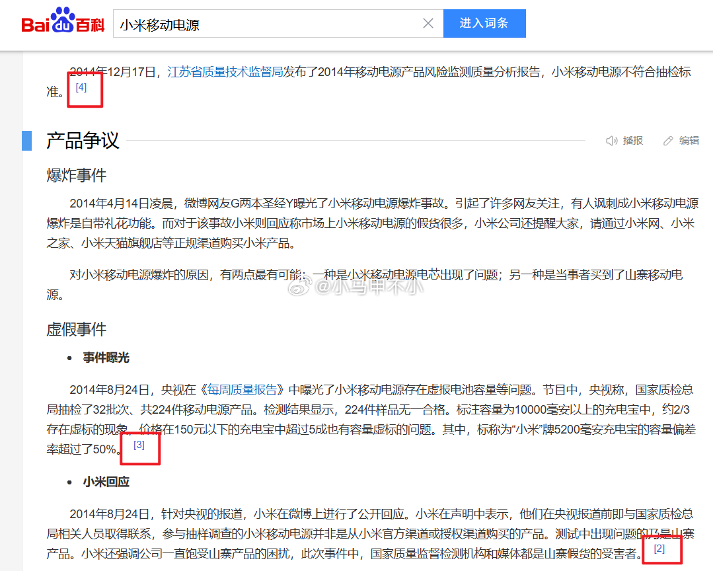713x571 pixels.
Task: Play audio with 播报 speaker icon
Action: (x=624, y=141)
